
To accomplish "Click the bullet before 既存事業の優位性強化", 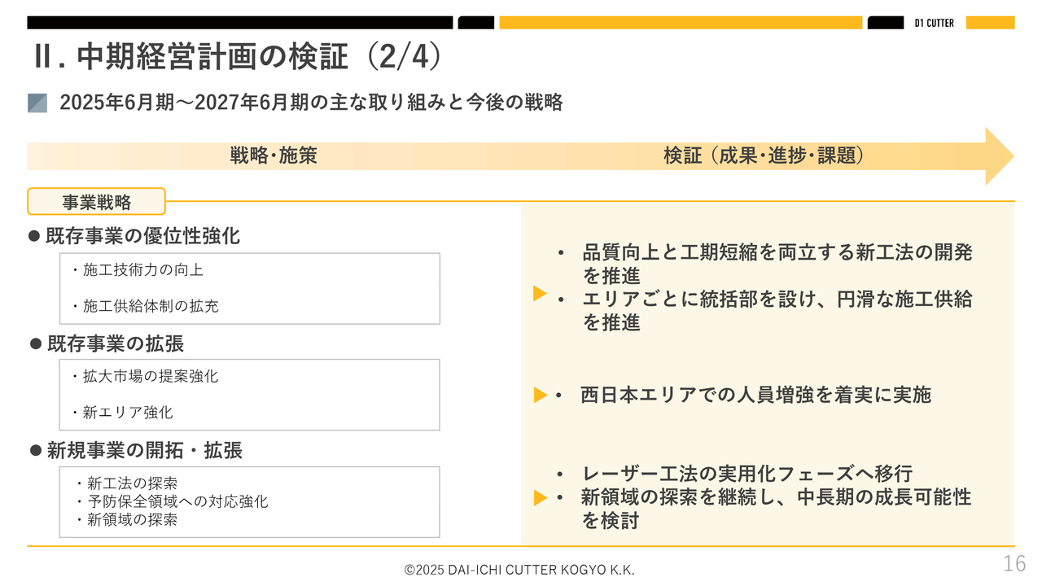I will pos(34,236).
